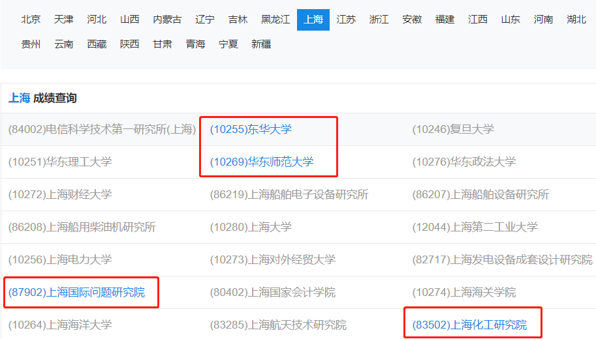Click the (10251)华东理工大学 entry
Image resolution: width=596 pixels, height=339 pixels.
[x=60, y=162]
